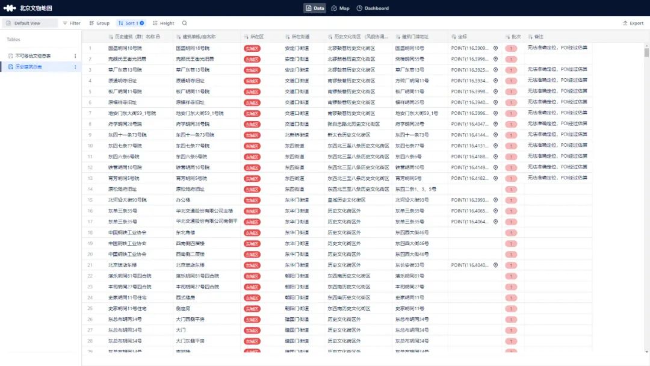Viewport: 650px width, 366px height.
Task: Open the Filter tool
Action: pyautogui.click(x=72, y=23)
